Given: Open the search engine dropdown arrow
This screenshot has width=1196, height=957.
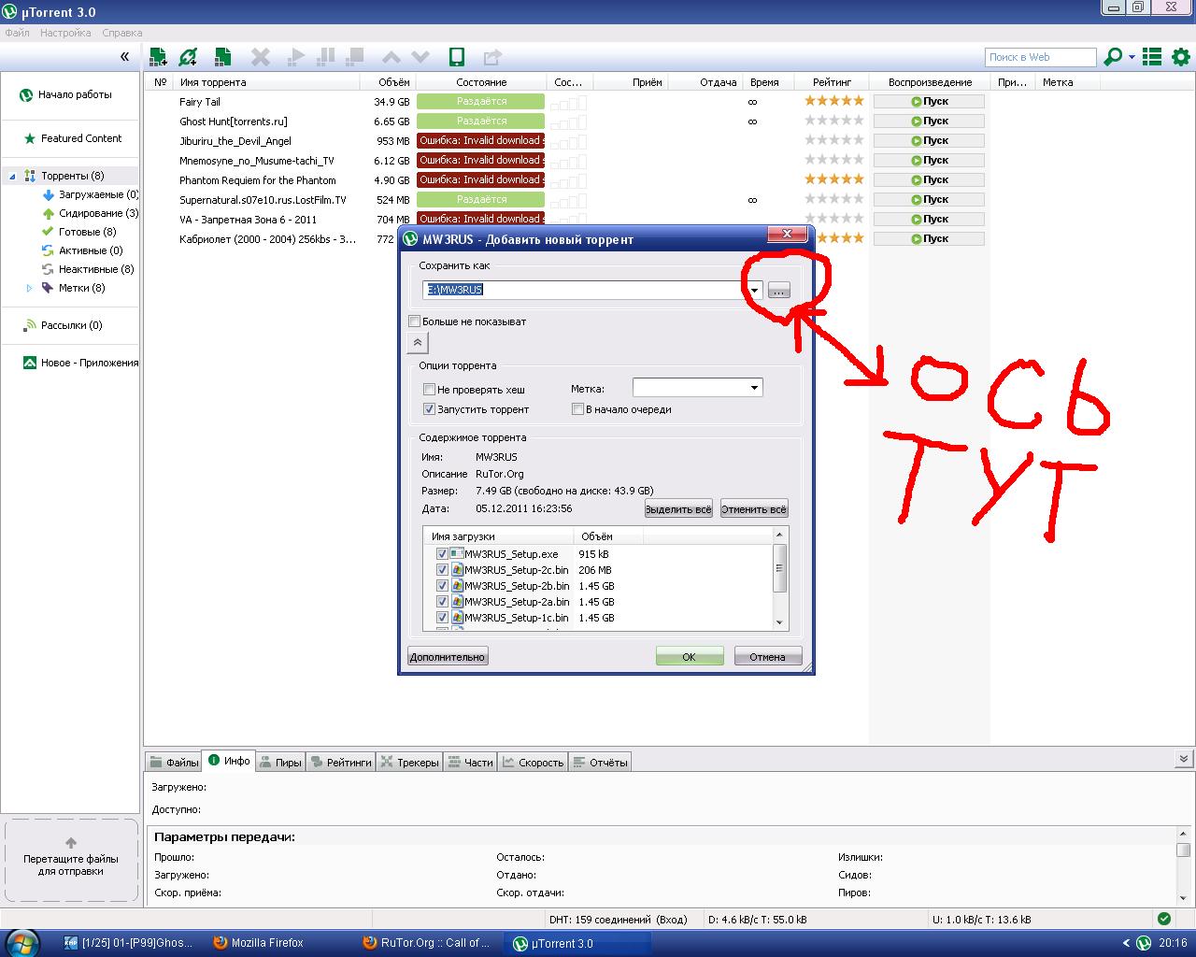Looking at the screenshot, I should [1132, 57].
